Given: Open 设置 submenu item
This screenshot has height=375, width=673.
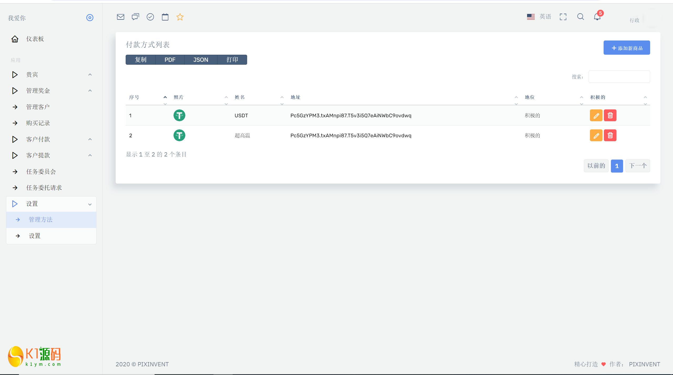Looking at the screenshot, I should tap(51, 236).
